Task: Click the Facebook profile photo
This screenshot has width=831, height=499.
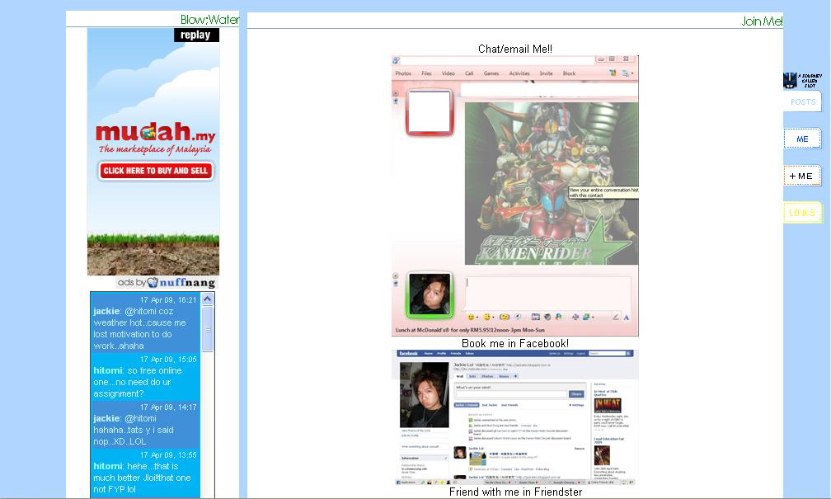Action: [x=424, y=394]
